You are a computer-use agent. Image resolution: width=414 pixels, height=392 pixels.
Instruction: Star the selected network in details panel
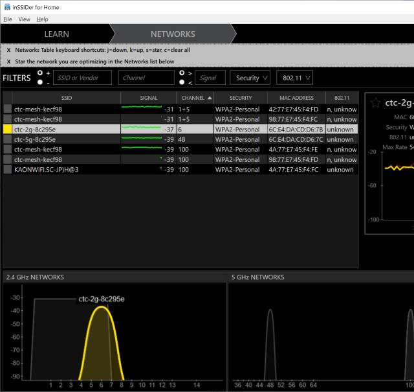(375, 102)
